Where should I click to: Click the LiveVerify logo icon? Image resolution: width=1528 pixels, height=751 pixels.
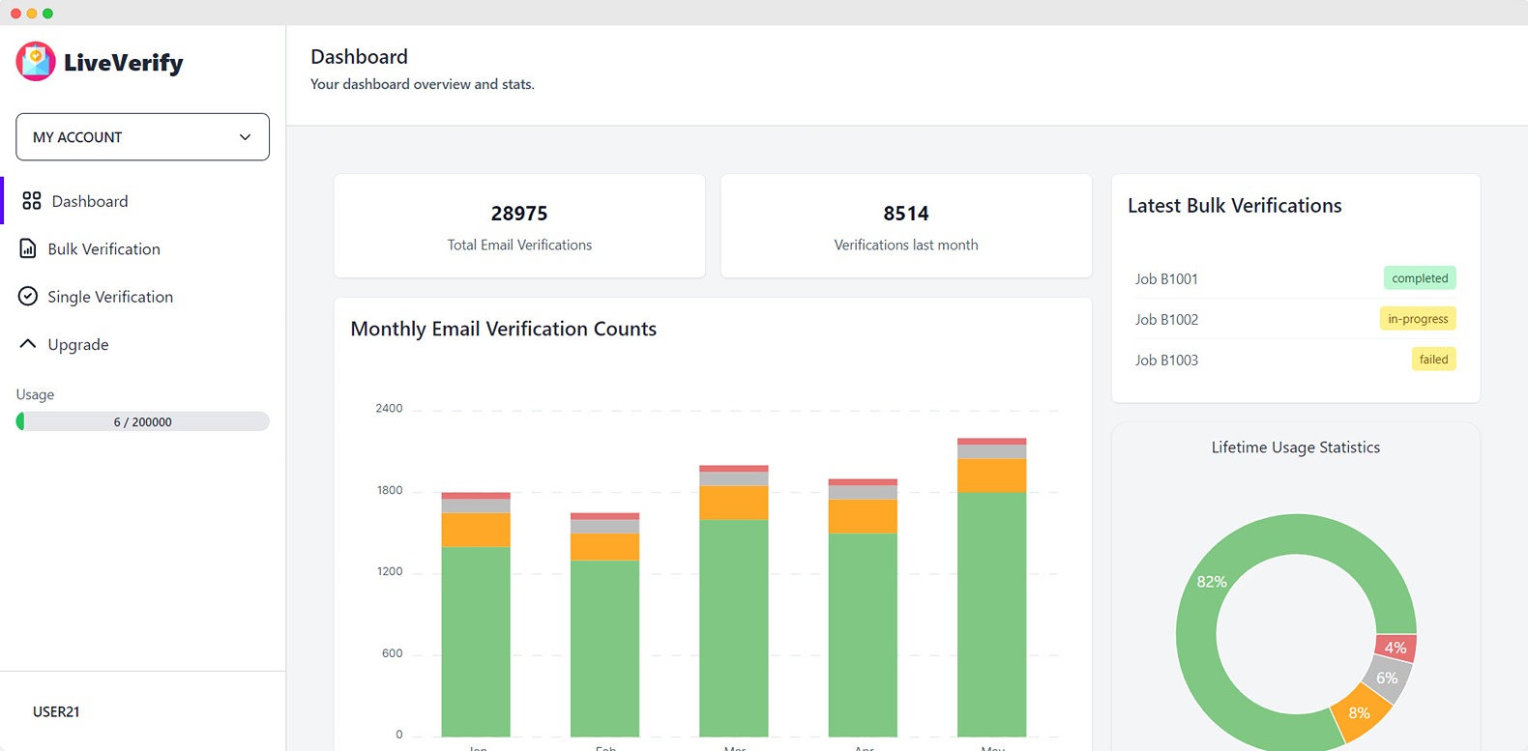coord(36,62)
